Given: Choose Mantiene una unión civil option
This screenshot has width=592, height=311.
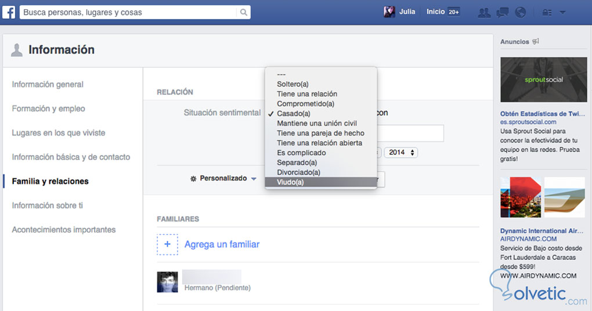Looking at the screenshot, I should point(321,123).
